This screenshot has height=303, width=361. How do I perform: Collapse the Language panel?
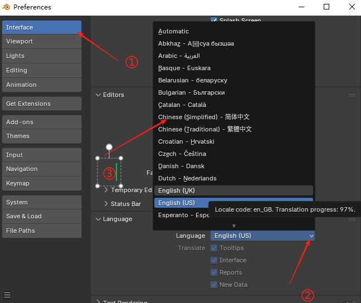click(99, 219)
